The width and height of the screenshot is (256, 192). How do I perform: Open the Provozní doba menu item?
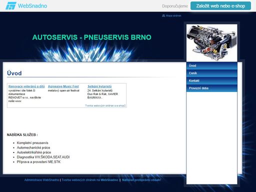pos(212,88)
